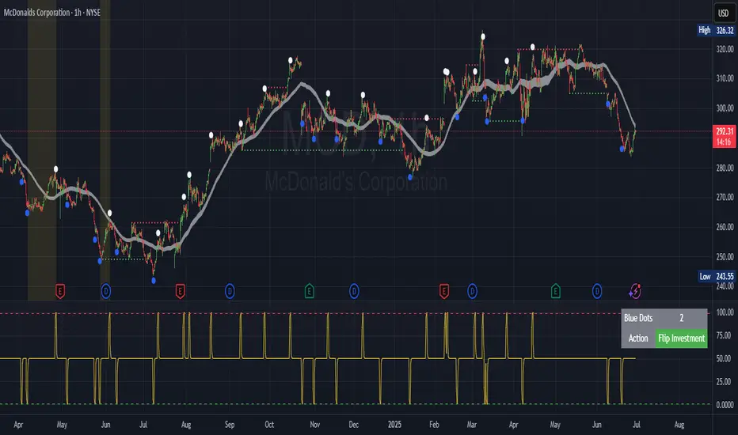
Task: Click the 250.00 price axis label
Action: coord(725,257)
